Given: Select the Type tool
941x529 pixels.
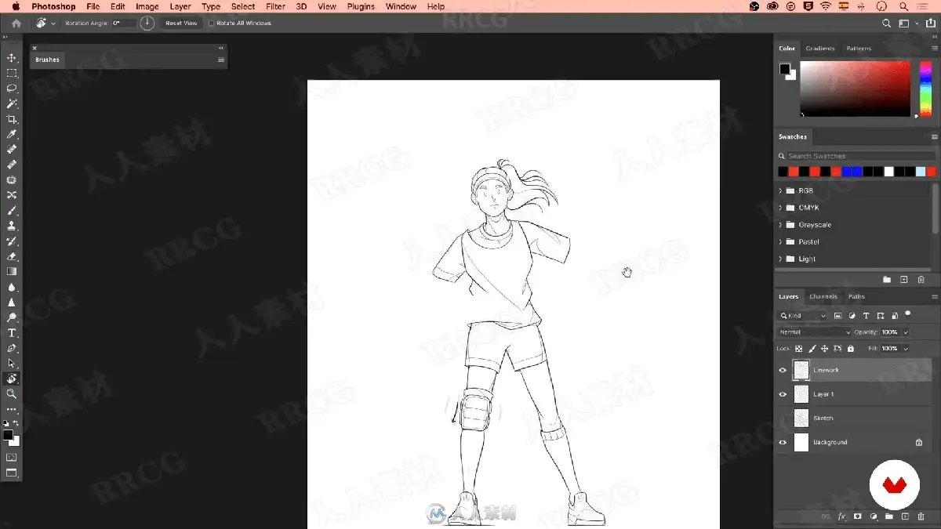Looking at the screenshot, I should (x=12, y=333).
